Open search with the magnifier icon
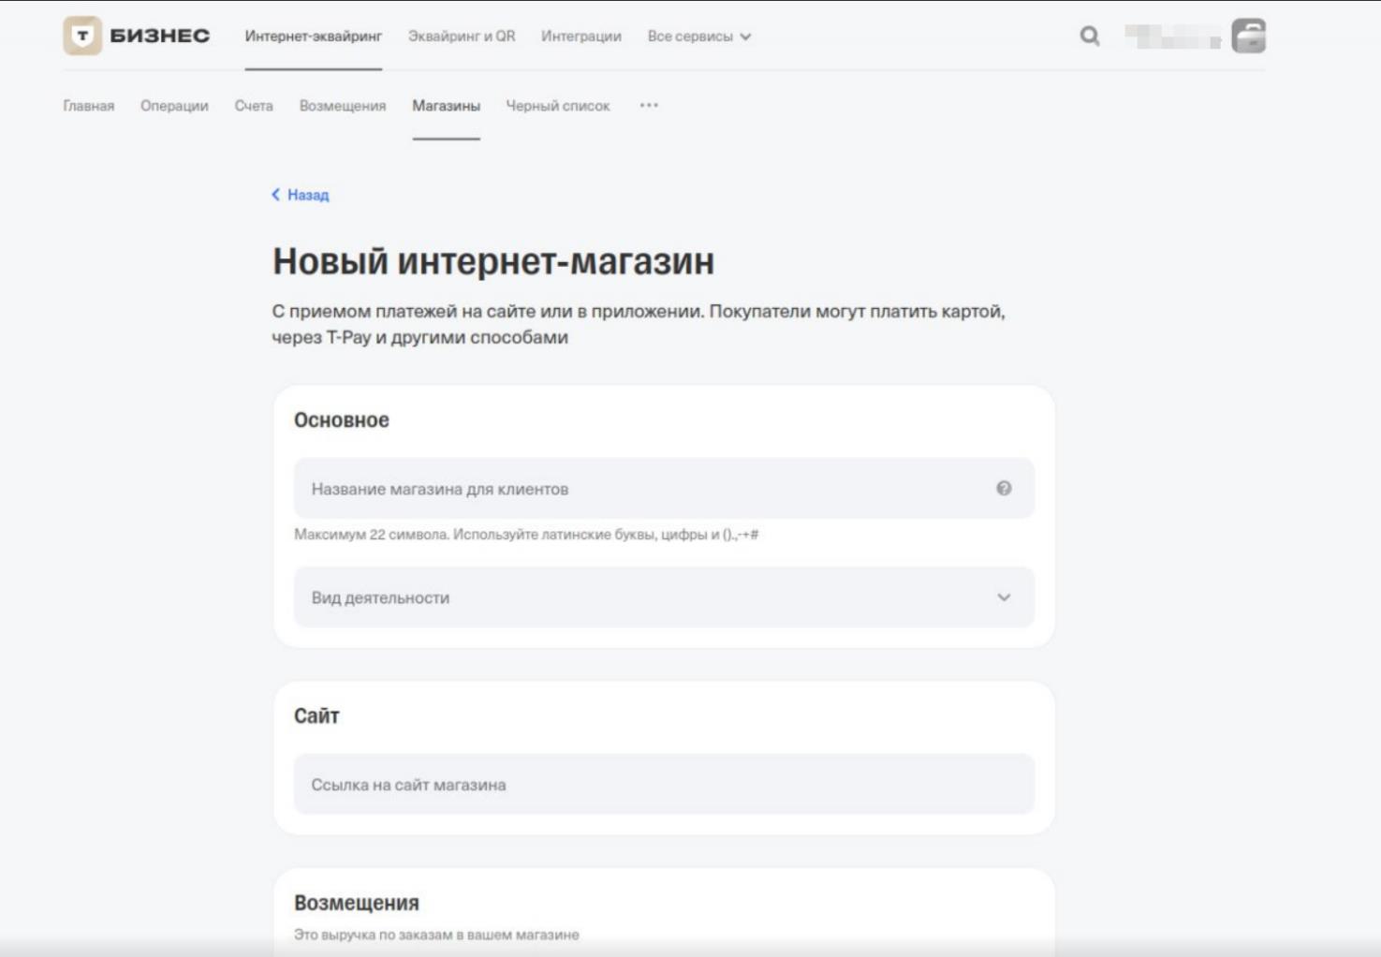This screenshot has height=957, width=1381. 1089,37
